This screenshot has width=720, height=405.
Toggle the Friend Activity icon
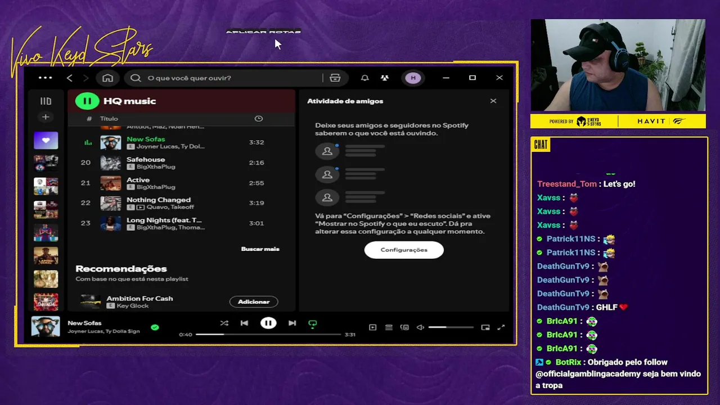tap(384, 78)
